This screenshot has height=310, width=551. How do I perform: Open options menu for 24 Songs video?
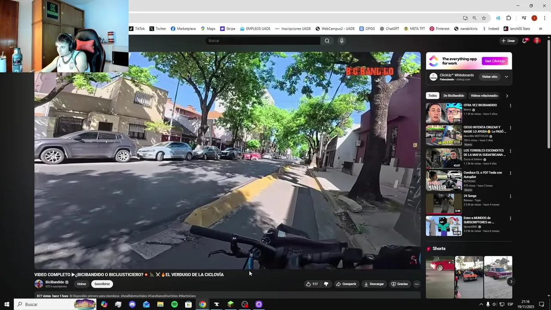click(x=511, y=196)
